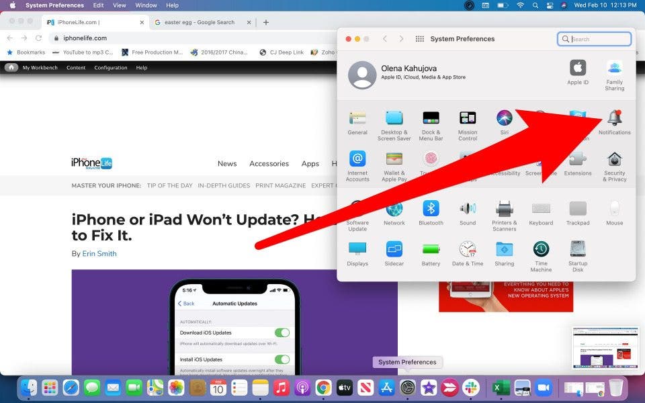Viewport: 645px width, 403px height.
Task: Open the Date & Time pane
Action: pyautogui.click(x=468, y=250)
